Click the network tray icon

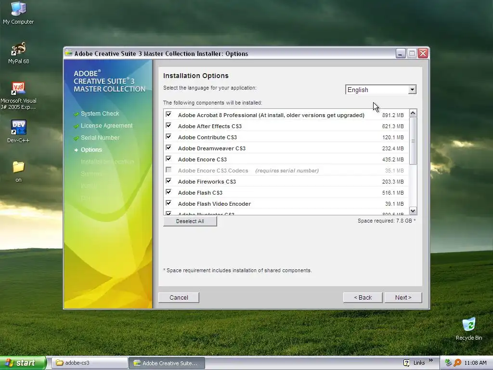(x=448, y=363)
